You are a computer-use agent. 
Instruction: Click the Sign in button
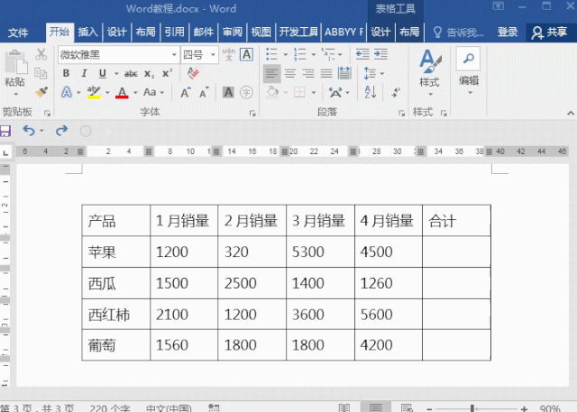(x=508, y=32)
